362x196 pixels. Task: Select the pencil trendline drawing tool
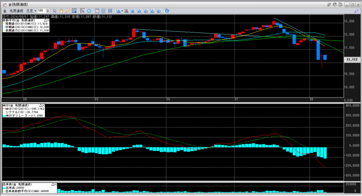tap(68, 11)
